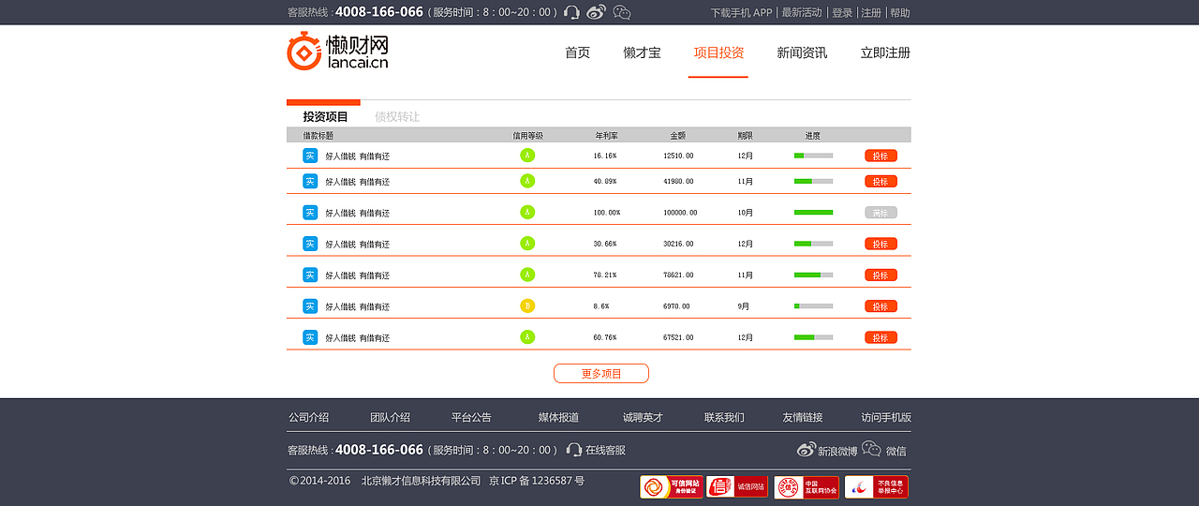Open 懒才宝 in main navigation
The image size is (1199, 506).
642,52
